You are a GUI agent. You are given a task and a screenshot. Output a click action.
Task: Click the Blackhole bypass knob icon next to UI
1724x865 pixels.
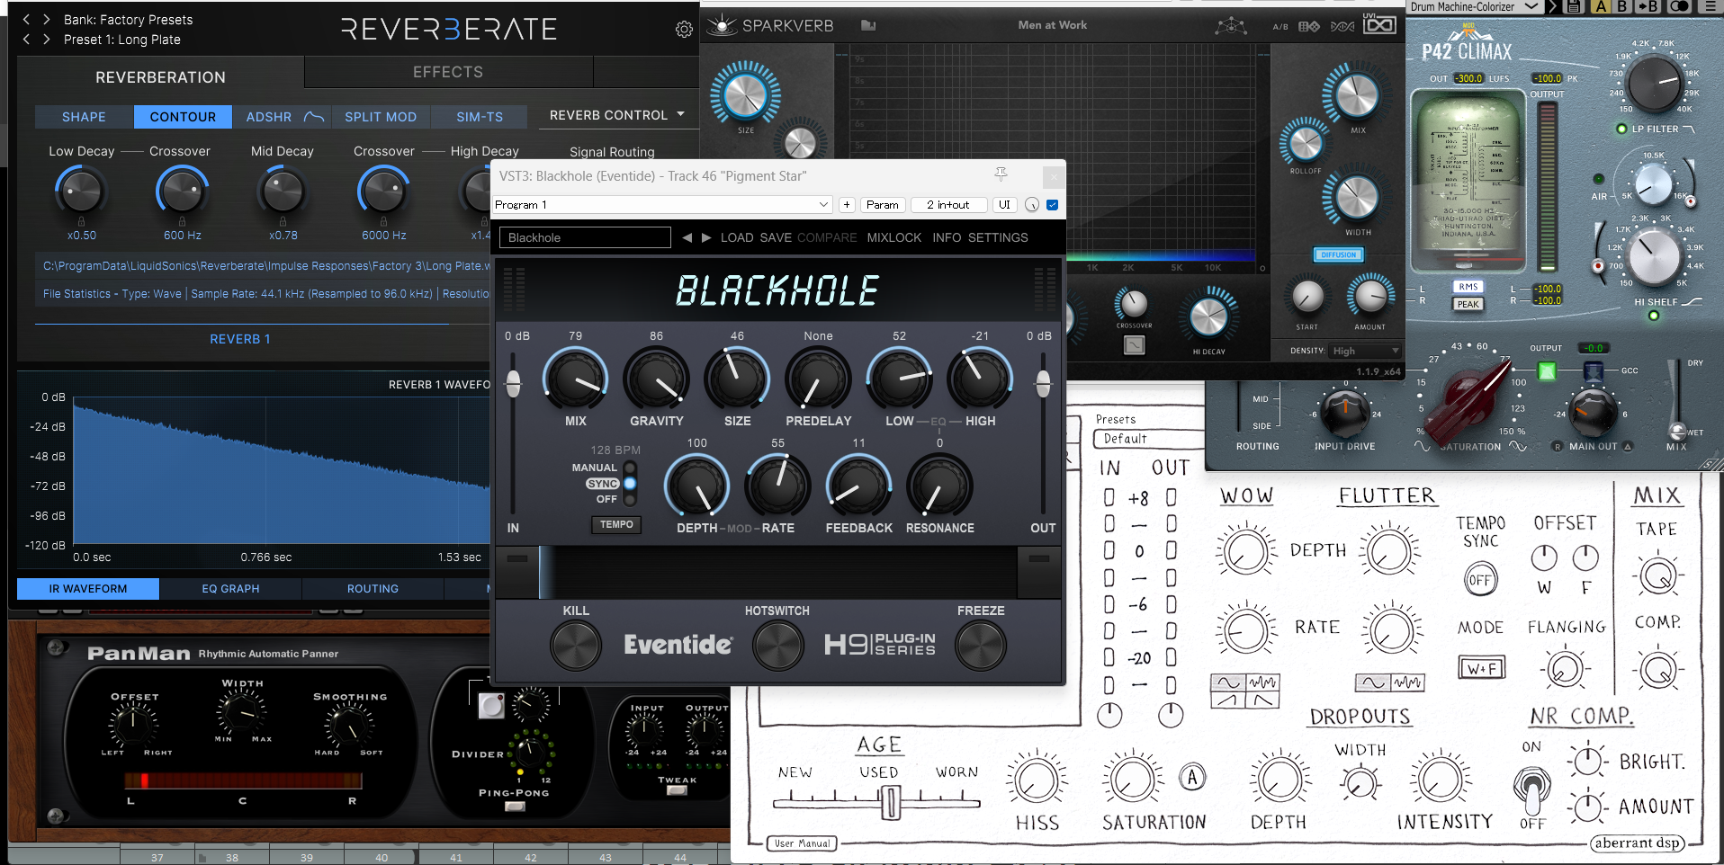[x=1031, y=205]
